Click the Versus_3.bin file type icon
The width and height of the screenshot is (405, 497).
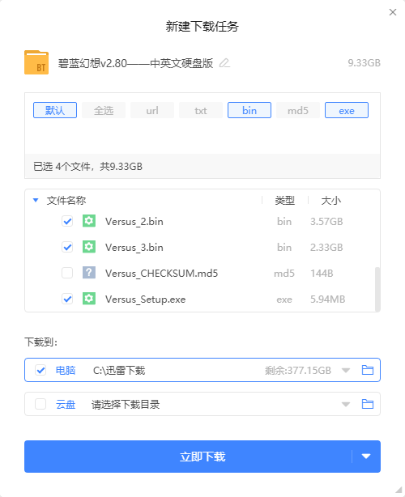tap(89, 247)
